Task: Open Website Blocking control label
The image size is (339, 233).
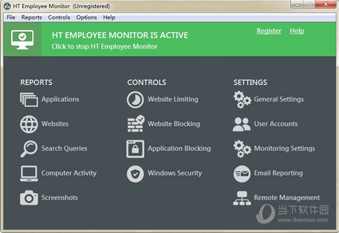Action: point(174,124)
